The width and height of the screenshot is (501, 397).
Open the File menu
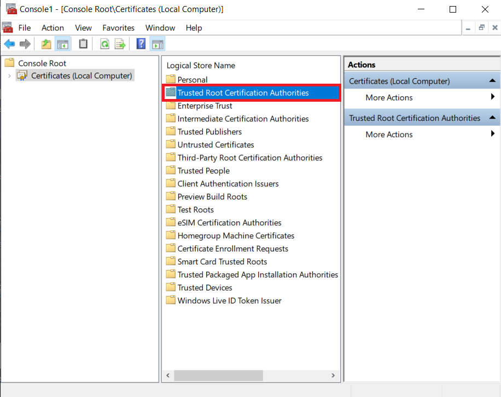[25, 28]
